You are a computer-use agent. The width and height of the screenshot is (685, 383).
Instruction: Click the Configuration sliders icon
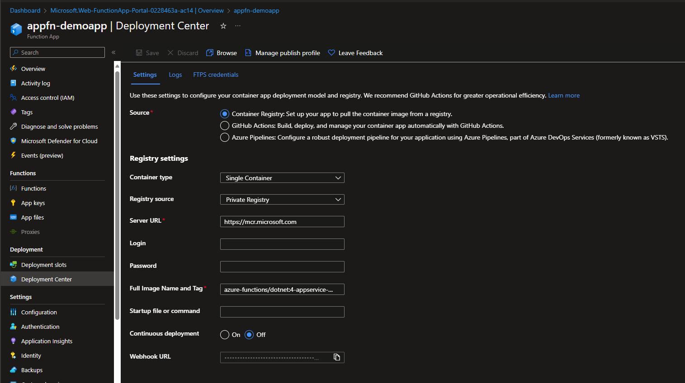click(x=14, y=312)
